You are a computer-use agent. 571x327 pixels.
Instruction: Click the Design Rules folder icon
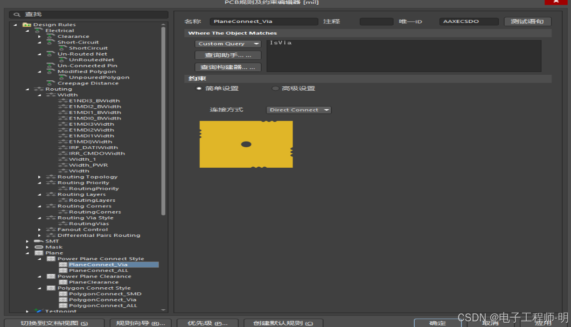(27, 25)
